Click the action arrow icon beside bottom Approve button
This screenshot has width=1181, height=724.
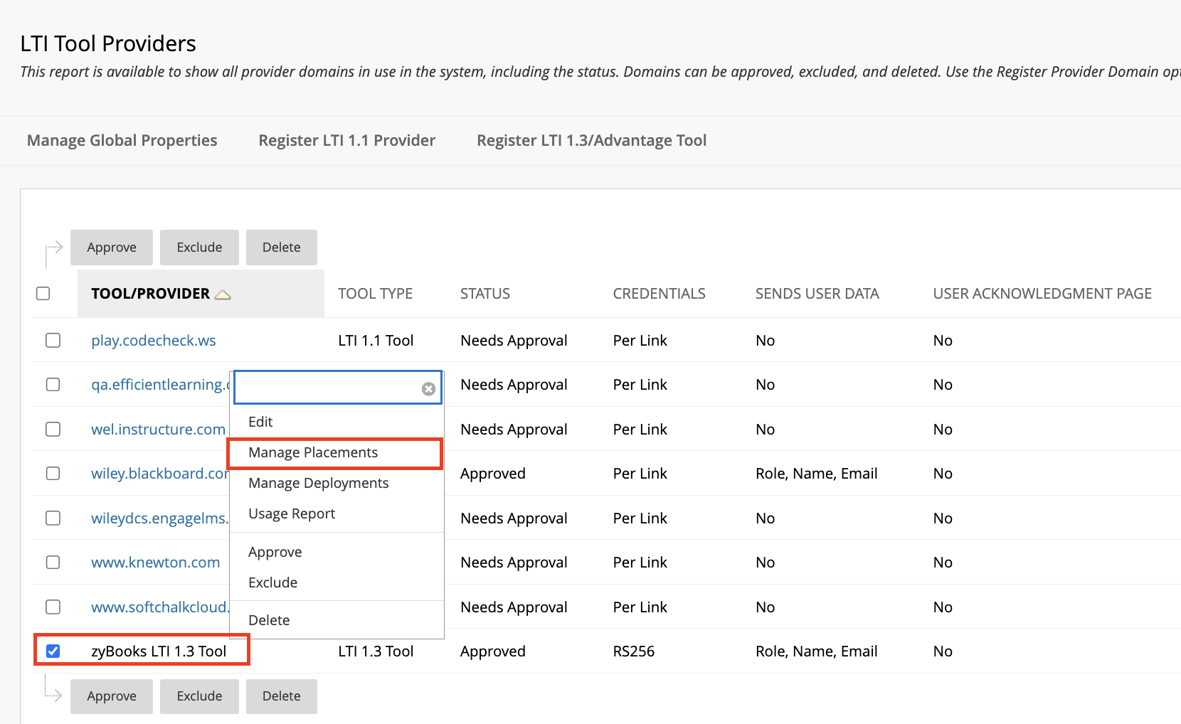[53, 696]
